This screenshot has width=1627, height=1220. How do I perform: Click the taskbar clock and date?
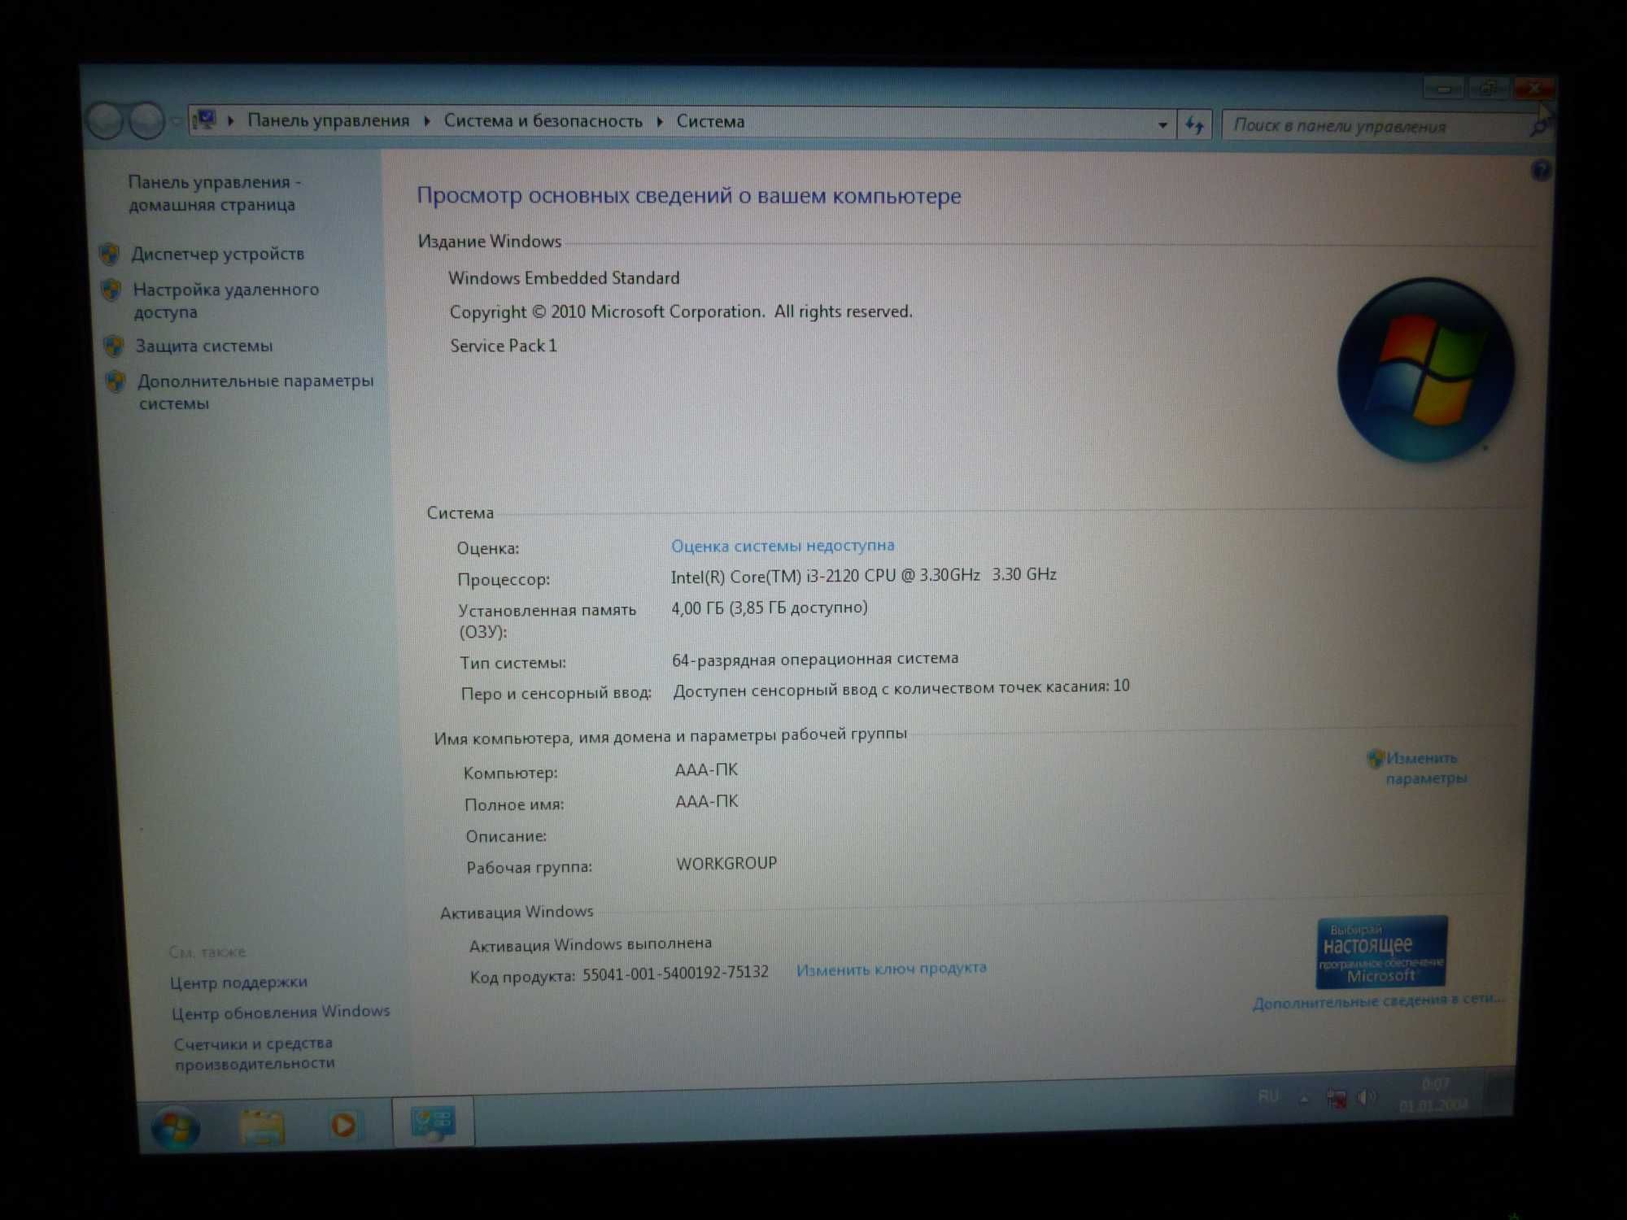coord(1434,1095)
